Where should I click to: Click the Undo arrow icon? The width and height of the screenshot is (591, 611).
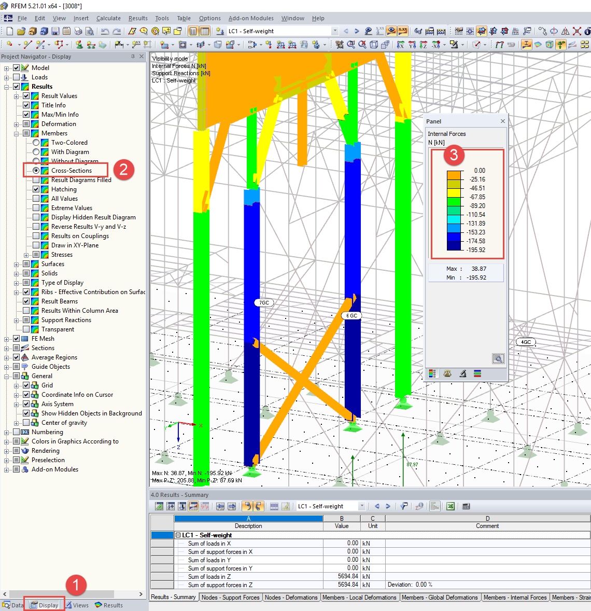105,31
